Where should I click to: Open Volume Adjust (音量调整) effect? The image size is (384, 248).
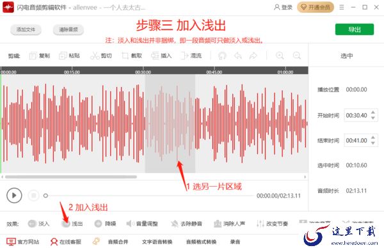click(142, 224)
